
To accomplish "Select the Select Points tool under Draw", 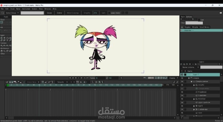I will click(x=2, y=22).
